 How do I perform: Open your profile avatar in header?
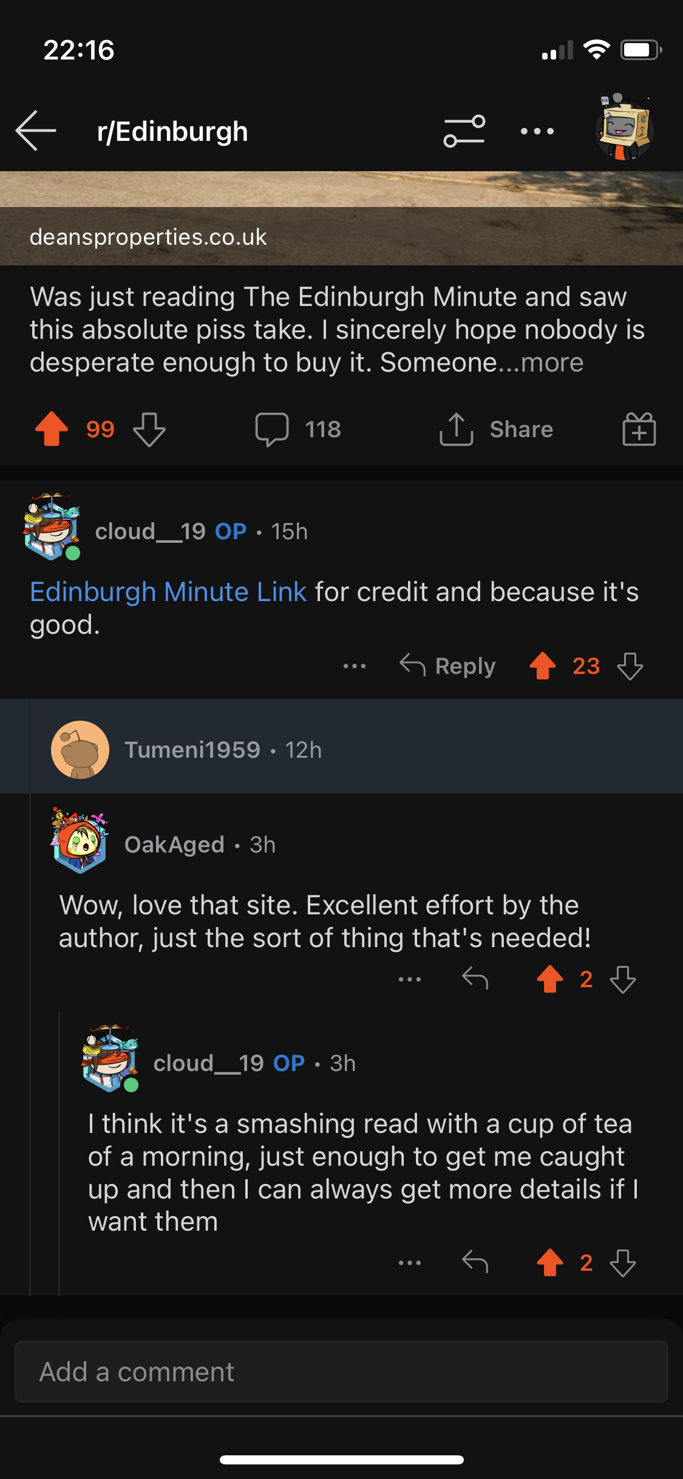[x=624, y=127]
